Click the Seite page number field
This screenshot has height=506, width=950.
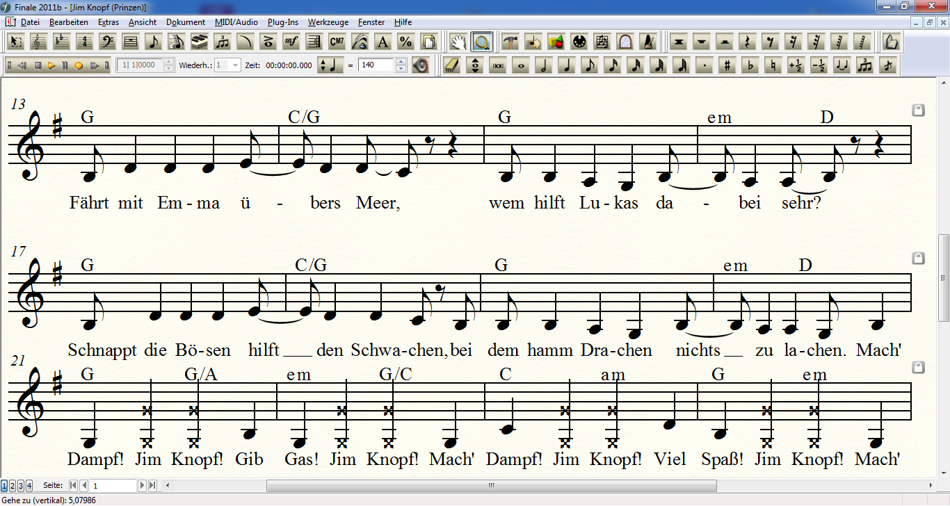coord(113,485)
